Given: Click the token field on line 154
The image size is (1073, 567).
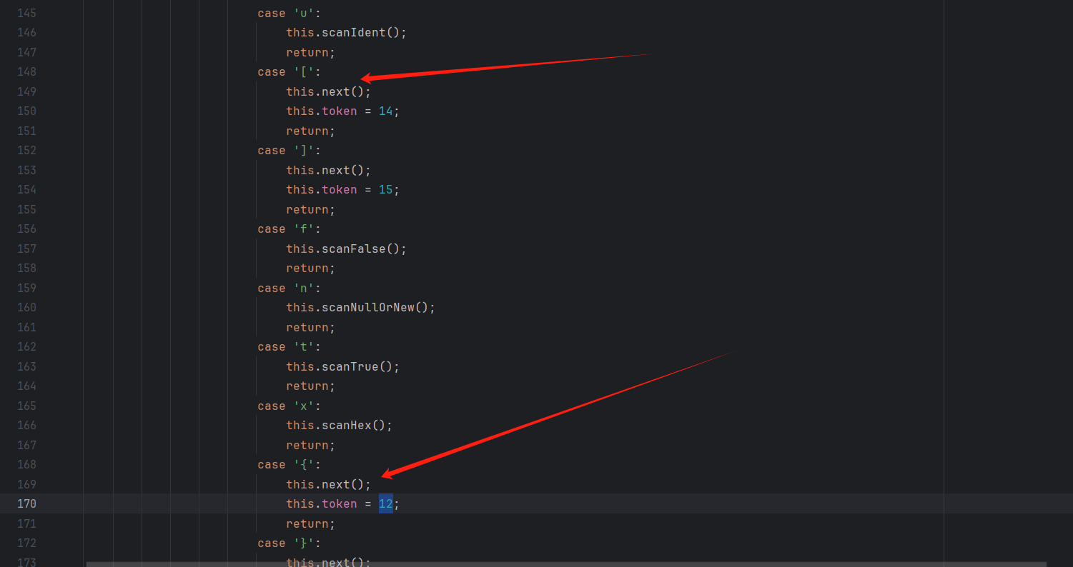Looking at the screenshot, I should pos(340,189).
